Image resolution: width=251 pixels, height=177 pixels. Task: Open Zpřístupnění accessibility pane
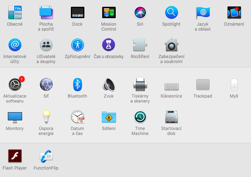pos(78,45)
